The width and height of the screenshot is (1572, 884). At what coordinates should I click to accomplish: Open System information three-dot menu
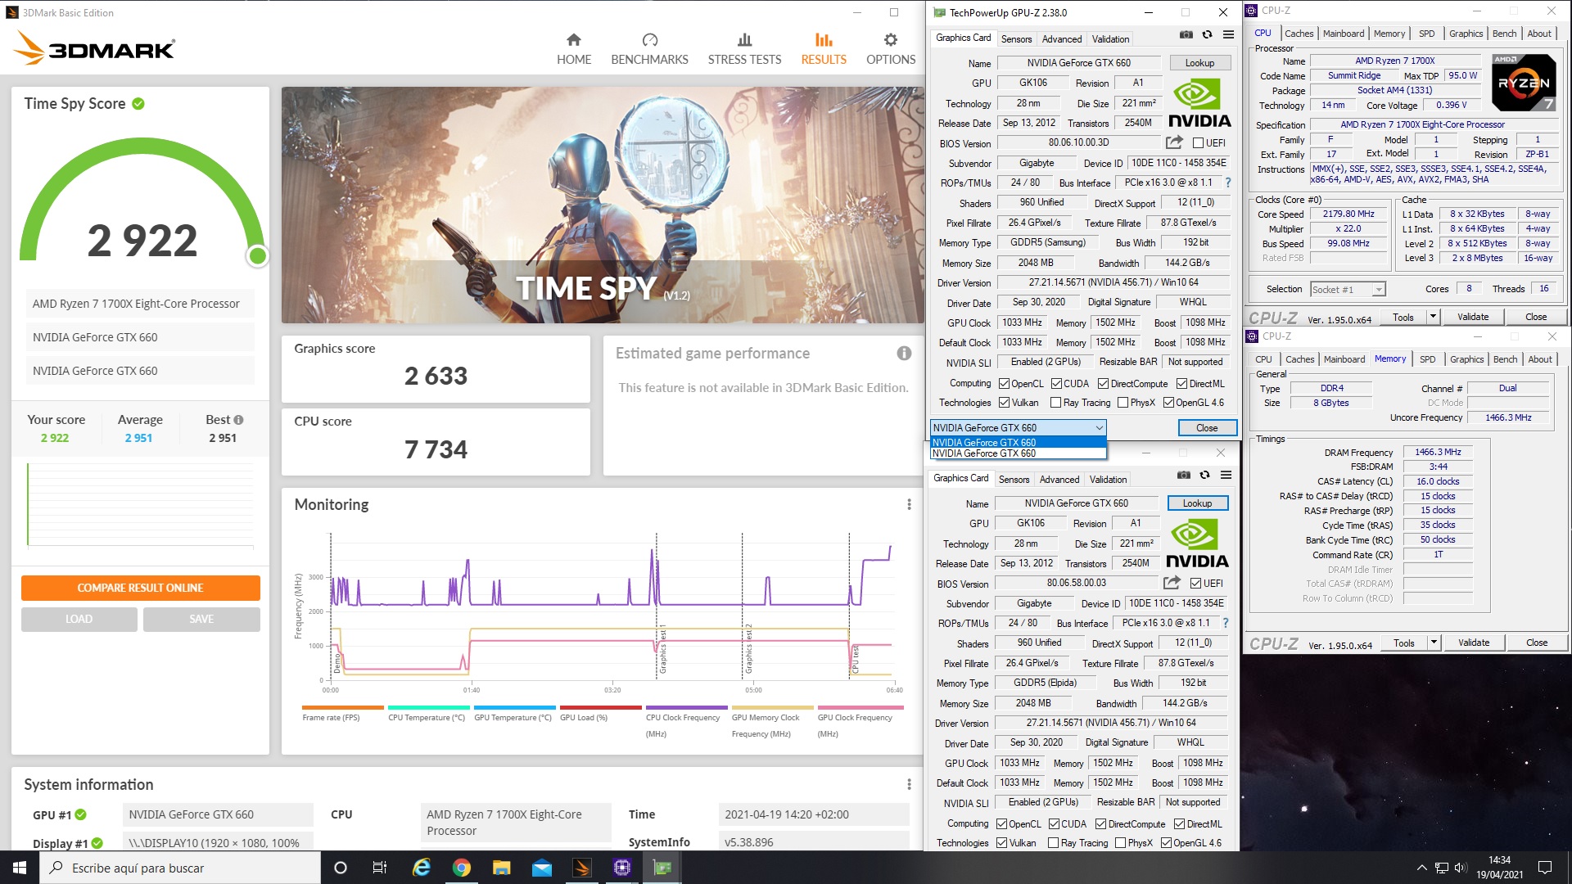(909, 784)
